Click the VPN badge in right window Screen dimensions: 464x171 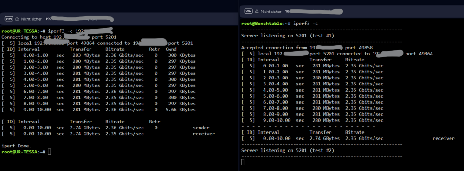point(248,12)
